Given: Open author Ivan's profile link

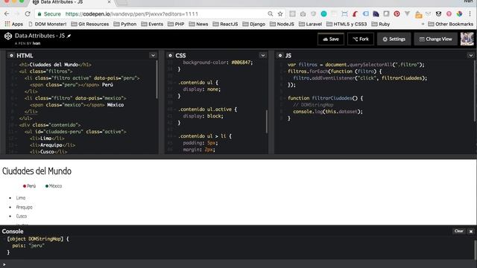Looking at the screenshot, I should pyautogui.click(x=37, y=43).
